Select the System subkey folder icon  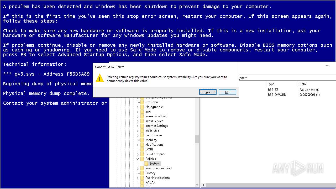[146, 164]
